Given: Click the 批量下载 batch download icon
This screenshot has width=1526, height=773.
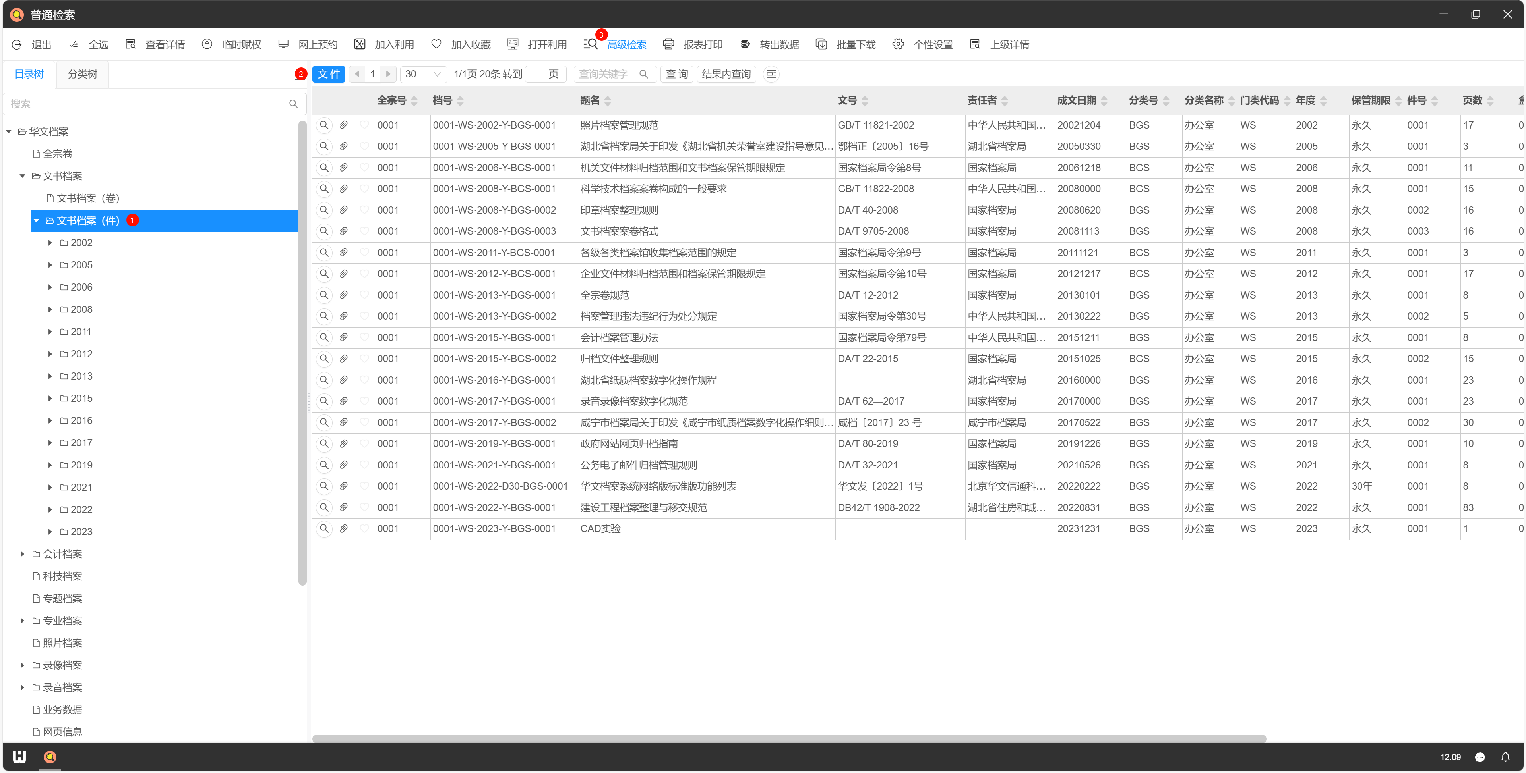Looking at the screenshot, I should [821, 44].
